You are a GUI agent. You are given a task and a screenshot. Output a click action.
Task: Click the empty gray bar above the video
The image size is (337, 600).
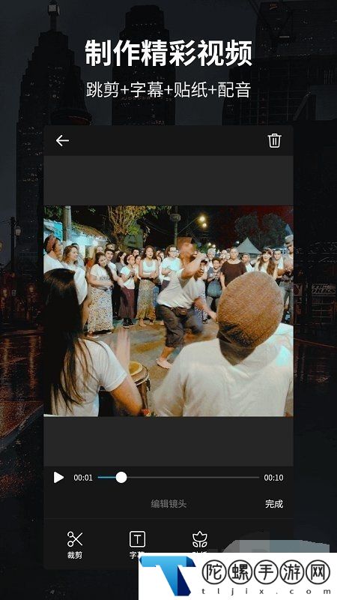tap(168, 181)
